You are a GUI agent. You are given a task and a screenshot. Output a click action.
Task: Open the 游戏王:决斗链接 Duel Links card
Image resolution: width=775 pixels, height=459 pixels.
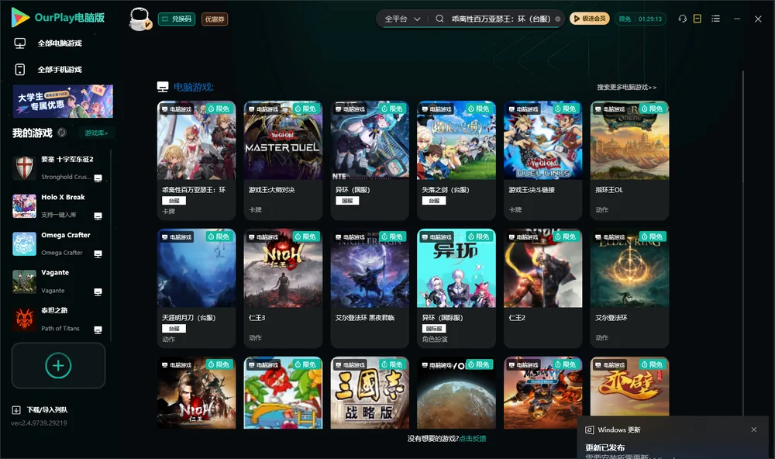(542, 160)
